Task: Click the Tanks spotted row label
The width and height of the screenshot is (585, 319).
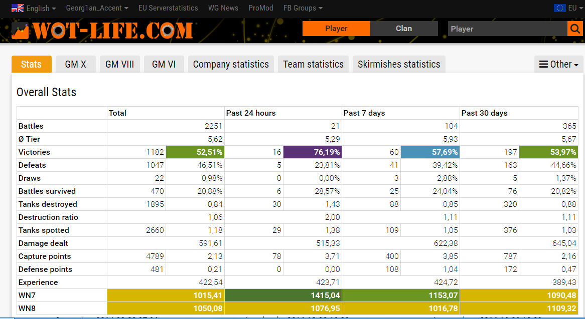Action: click(44, 230)
